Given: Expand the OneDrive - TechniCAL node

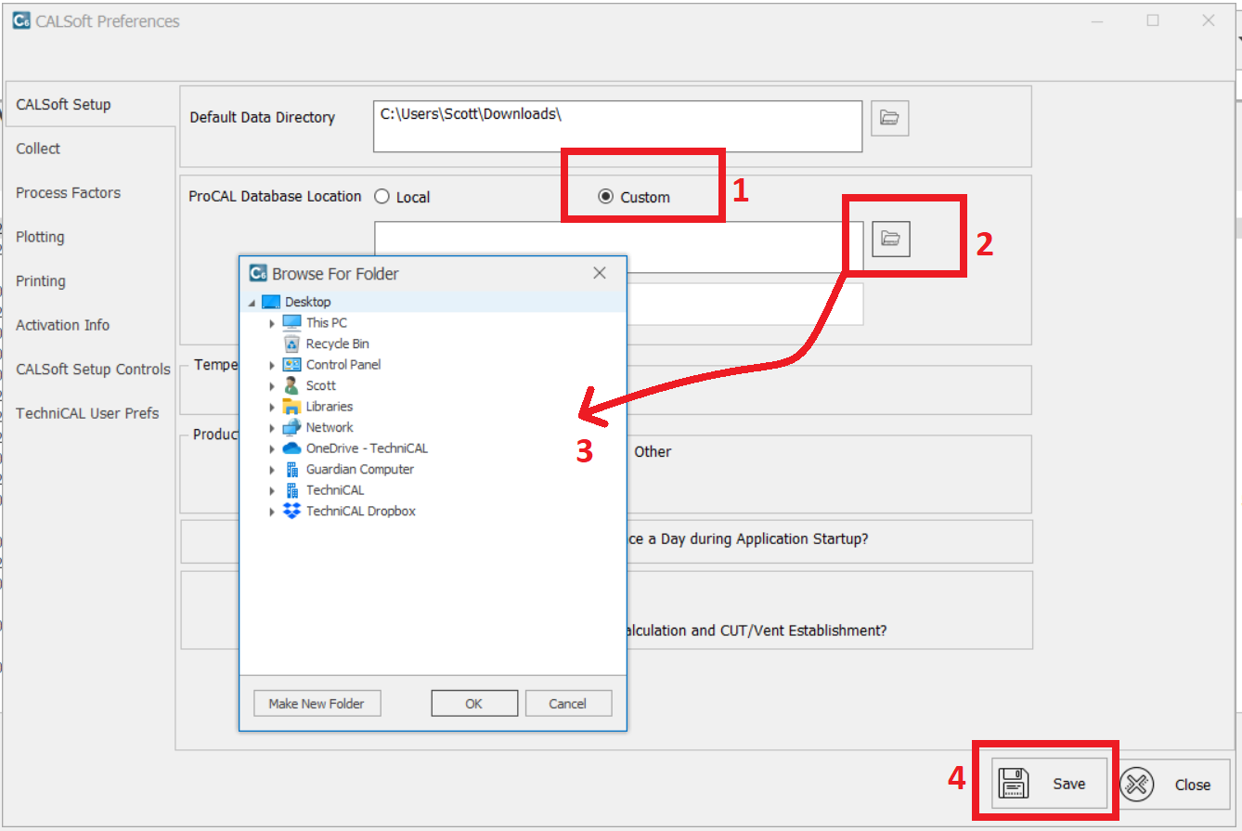Looking at the screenshot, I should click(272, 448).
